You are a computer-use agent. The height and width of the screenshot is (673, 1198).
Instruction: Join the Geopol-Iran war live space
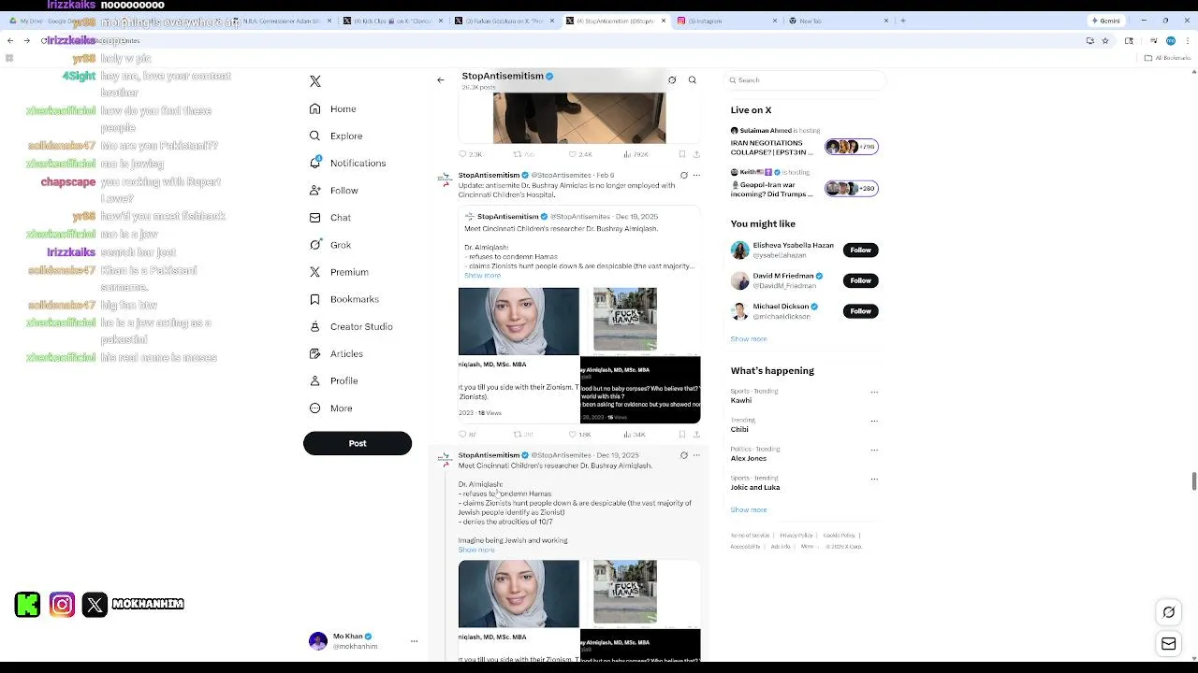click(805, 184)
